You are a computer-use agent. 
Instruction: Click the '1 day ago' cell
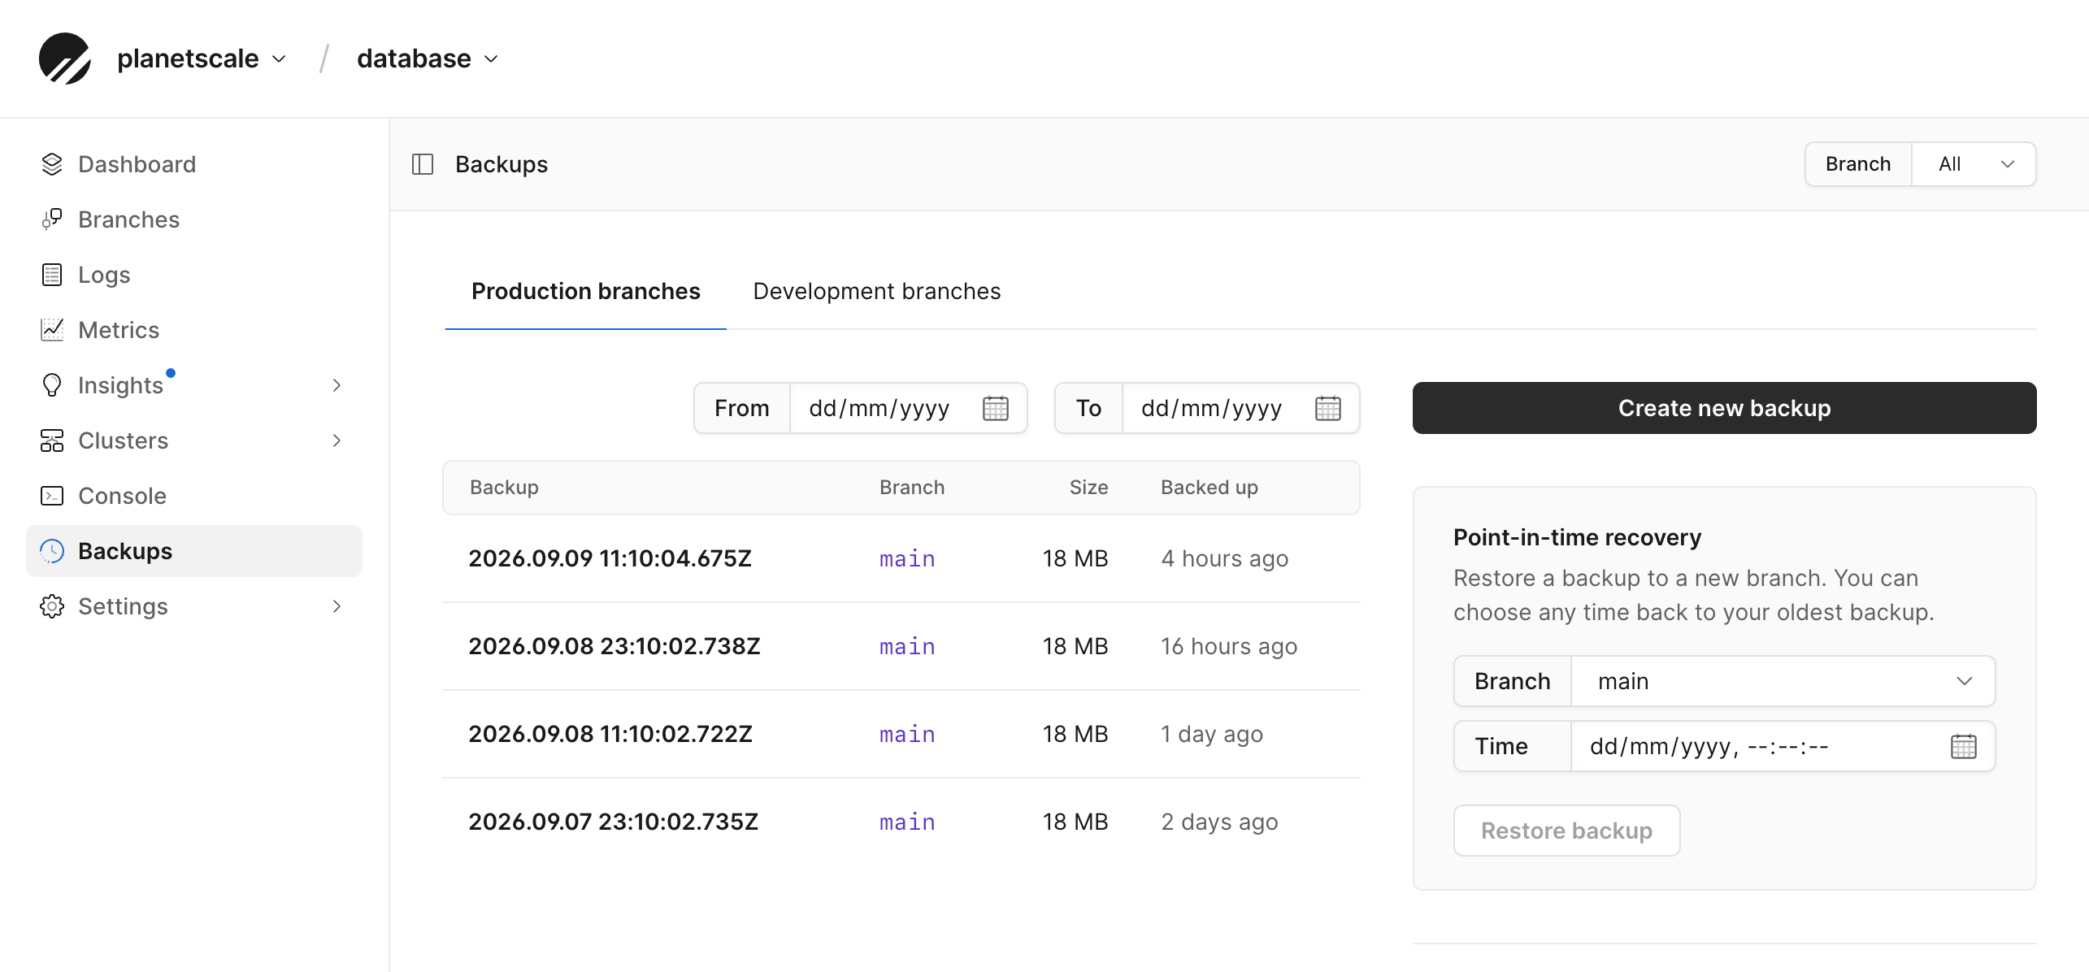pos(1212,734)
